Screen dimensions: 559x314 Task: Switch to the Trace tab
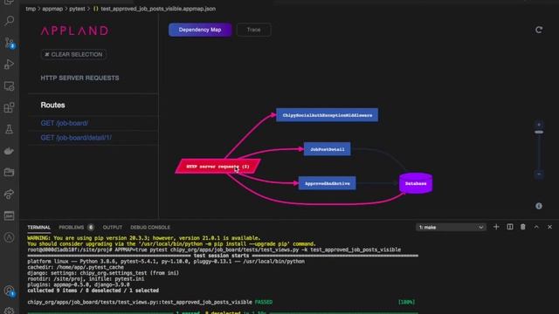(x=253, y=30)
